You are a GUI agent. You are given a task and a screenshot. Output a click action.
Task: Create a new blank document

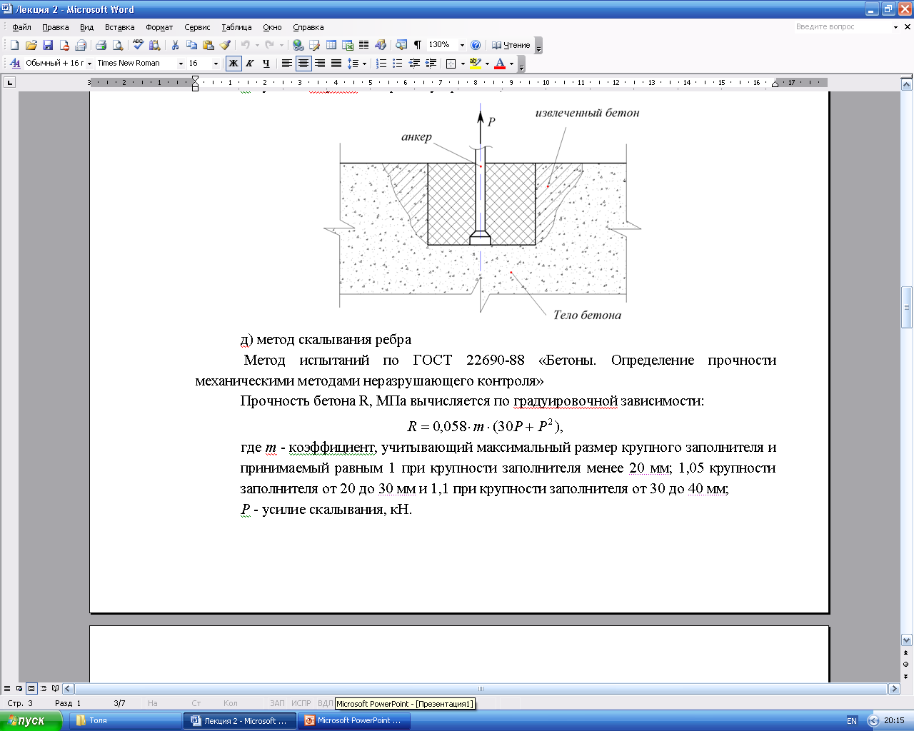point(14,45)
